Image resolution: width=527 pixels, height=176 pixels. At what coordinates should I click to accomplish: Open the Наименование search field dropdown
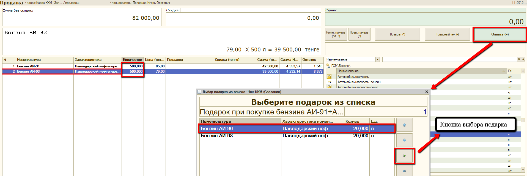point(378,59)
